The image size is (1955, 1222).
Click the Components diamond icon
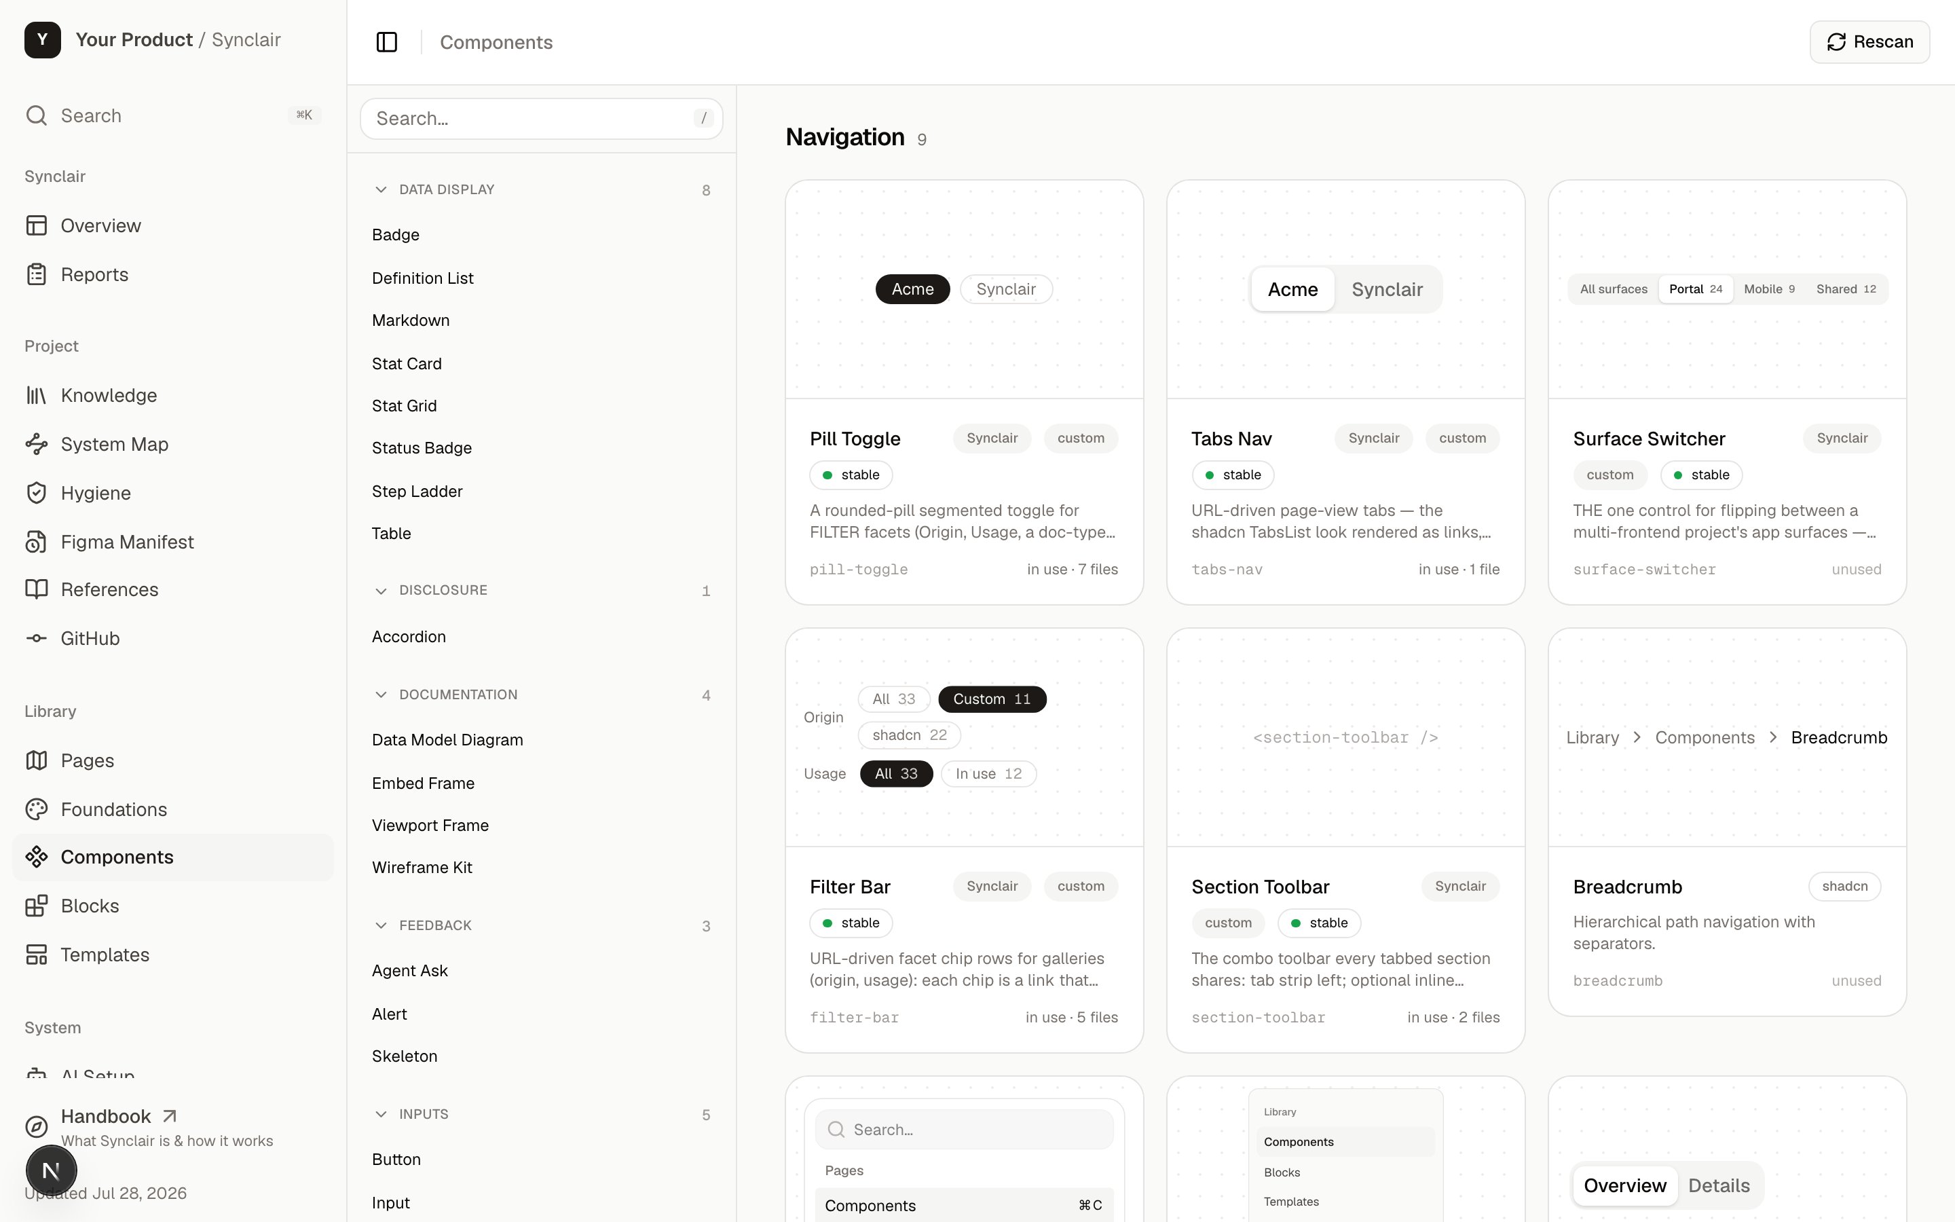pos(37,857)
